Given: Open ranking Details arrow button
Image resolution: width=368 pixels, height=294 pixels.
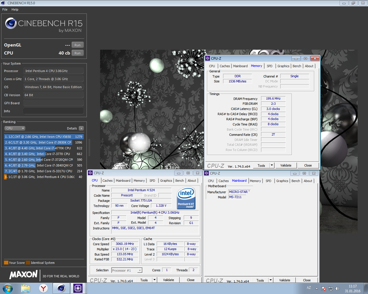Looking at the screenshot, I should click(x=81, y=128).
